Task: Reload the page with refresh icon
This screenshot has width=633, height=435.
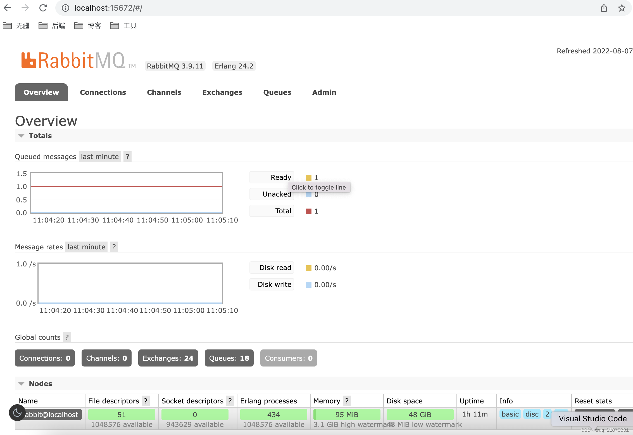Action: 43,8
